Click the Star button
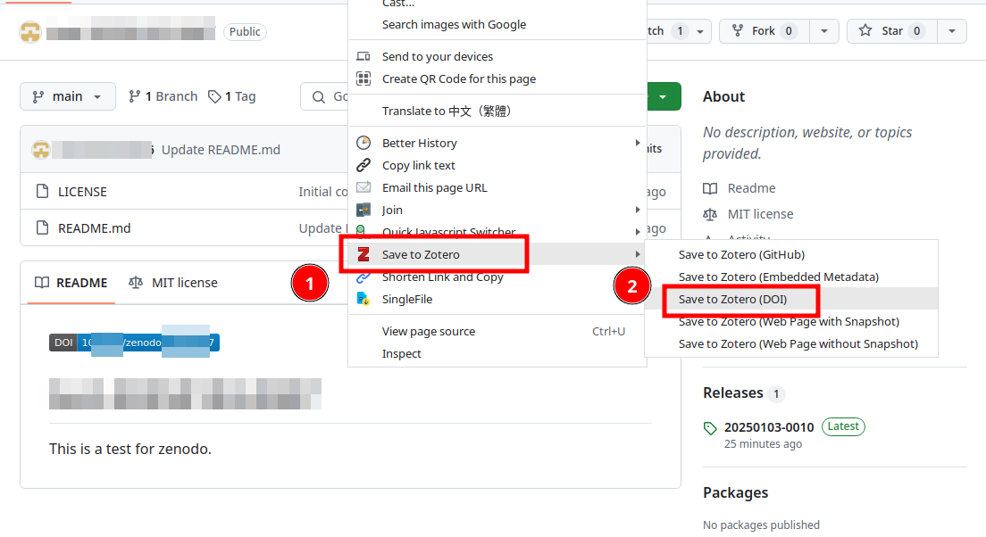The height and width of the screenshot is (537, 986). 891,31
